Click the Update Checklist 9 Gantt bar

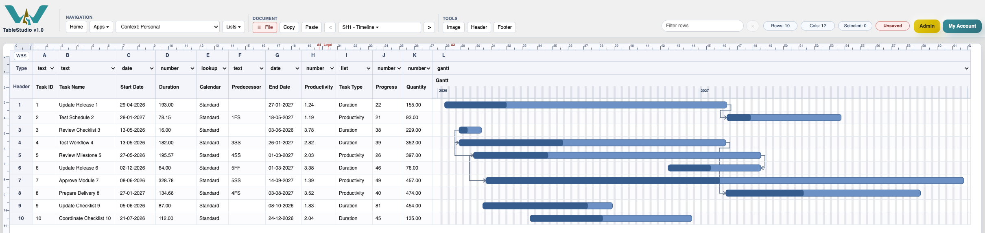pyautogui.click(x=548, y=206)
